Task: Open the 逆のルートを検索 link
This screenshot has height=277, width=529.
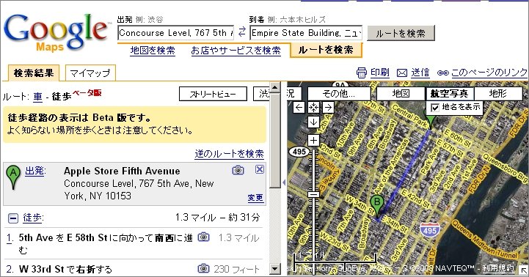Action: coord(229,154)
